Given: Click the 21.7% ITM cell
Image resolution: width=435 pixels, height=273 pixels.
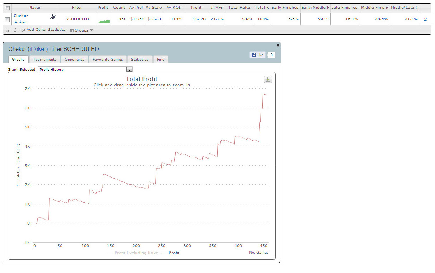Looking at the screenshot, I should 217,19.
